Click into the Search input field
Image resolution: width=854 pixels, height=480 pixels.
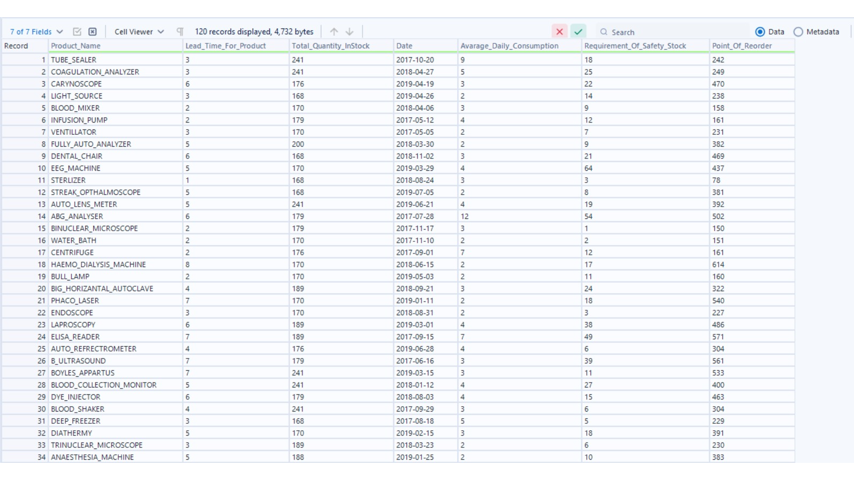point(675,32)
